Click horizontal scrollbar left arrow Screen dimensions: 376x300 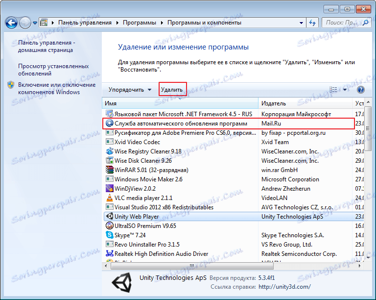(x=106, y=266)
